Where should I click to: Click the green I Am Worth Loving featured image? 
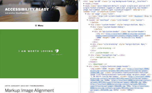click(39, 54)
